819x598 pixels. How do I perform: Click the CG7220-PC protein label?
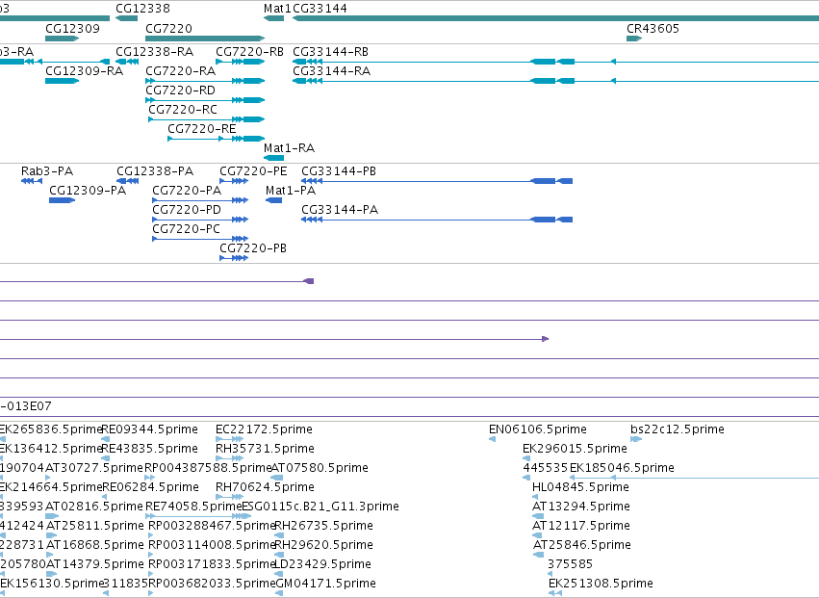tap(187, 229)
